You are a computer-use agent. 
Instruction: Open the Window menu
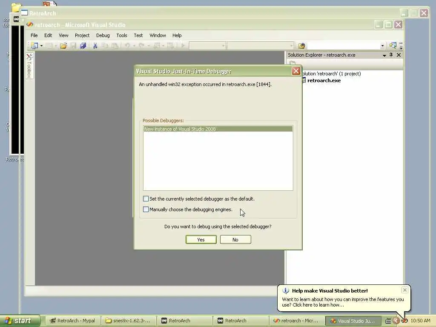158,35
